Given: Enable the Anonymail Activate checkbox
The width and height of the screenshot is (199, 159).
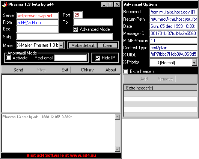Looking at the screenshot, I should click(9, 58).
